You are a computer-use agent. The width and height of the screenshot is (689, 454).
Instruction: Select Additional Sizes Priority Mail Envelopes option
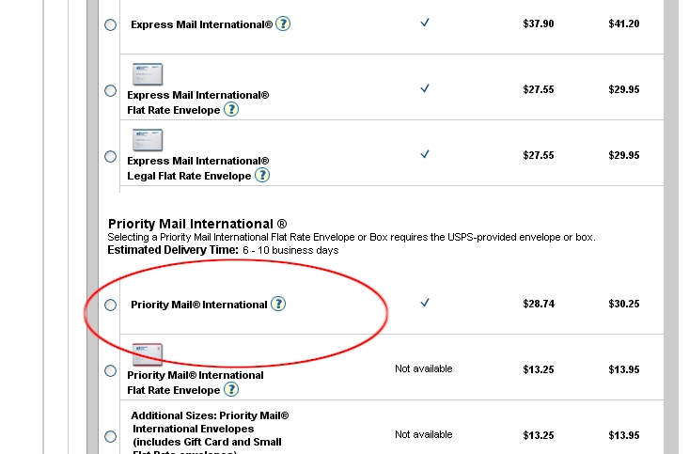click(x=110, y=436)
